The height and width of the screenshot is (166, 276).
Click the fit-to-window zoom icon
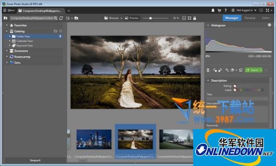point(190,18)
